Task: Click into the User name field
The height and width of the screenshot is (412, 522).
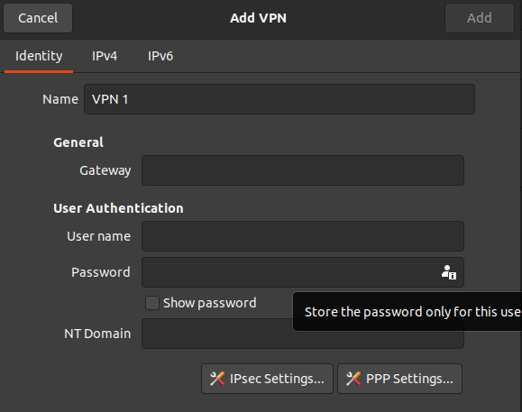Action: pyautogui.click(x=303, y=236)
